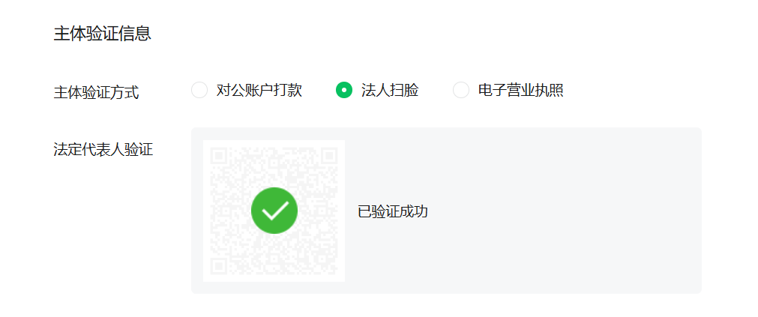Click the QR code's top-left finder square
This screenshot has width=758, height=317.
pos(219,156)
